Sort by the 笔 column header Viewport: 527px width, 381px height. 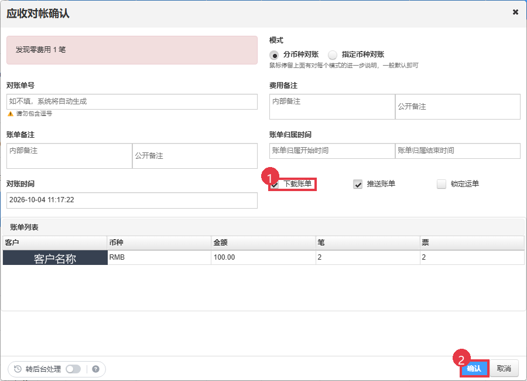click(x=368, y=243)
